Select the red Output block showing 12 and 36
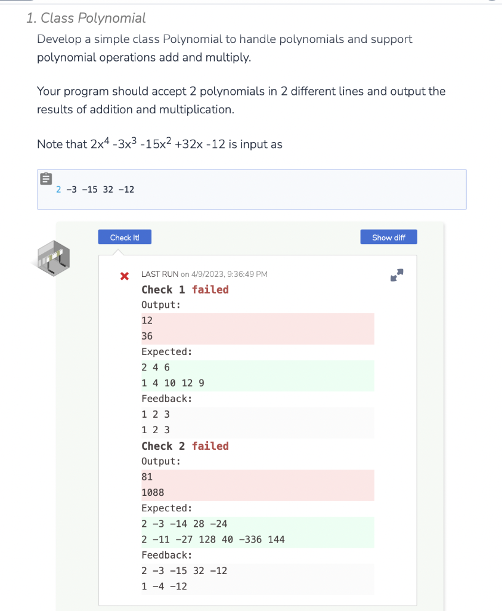The height and width of the screenshot is (611, 502). point(256,328)
